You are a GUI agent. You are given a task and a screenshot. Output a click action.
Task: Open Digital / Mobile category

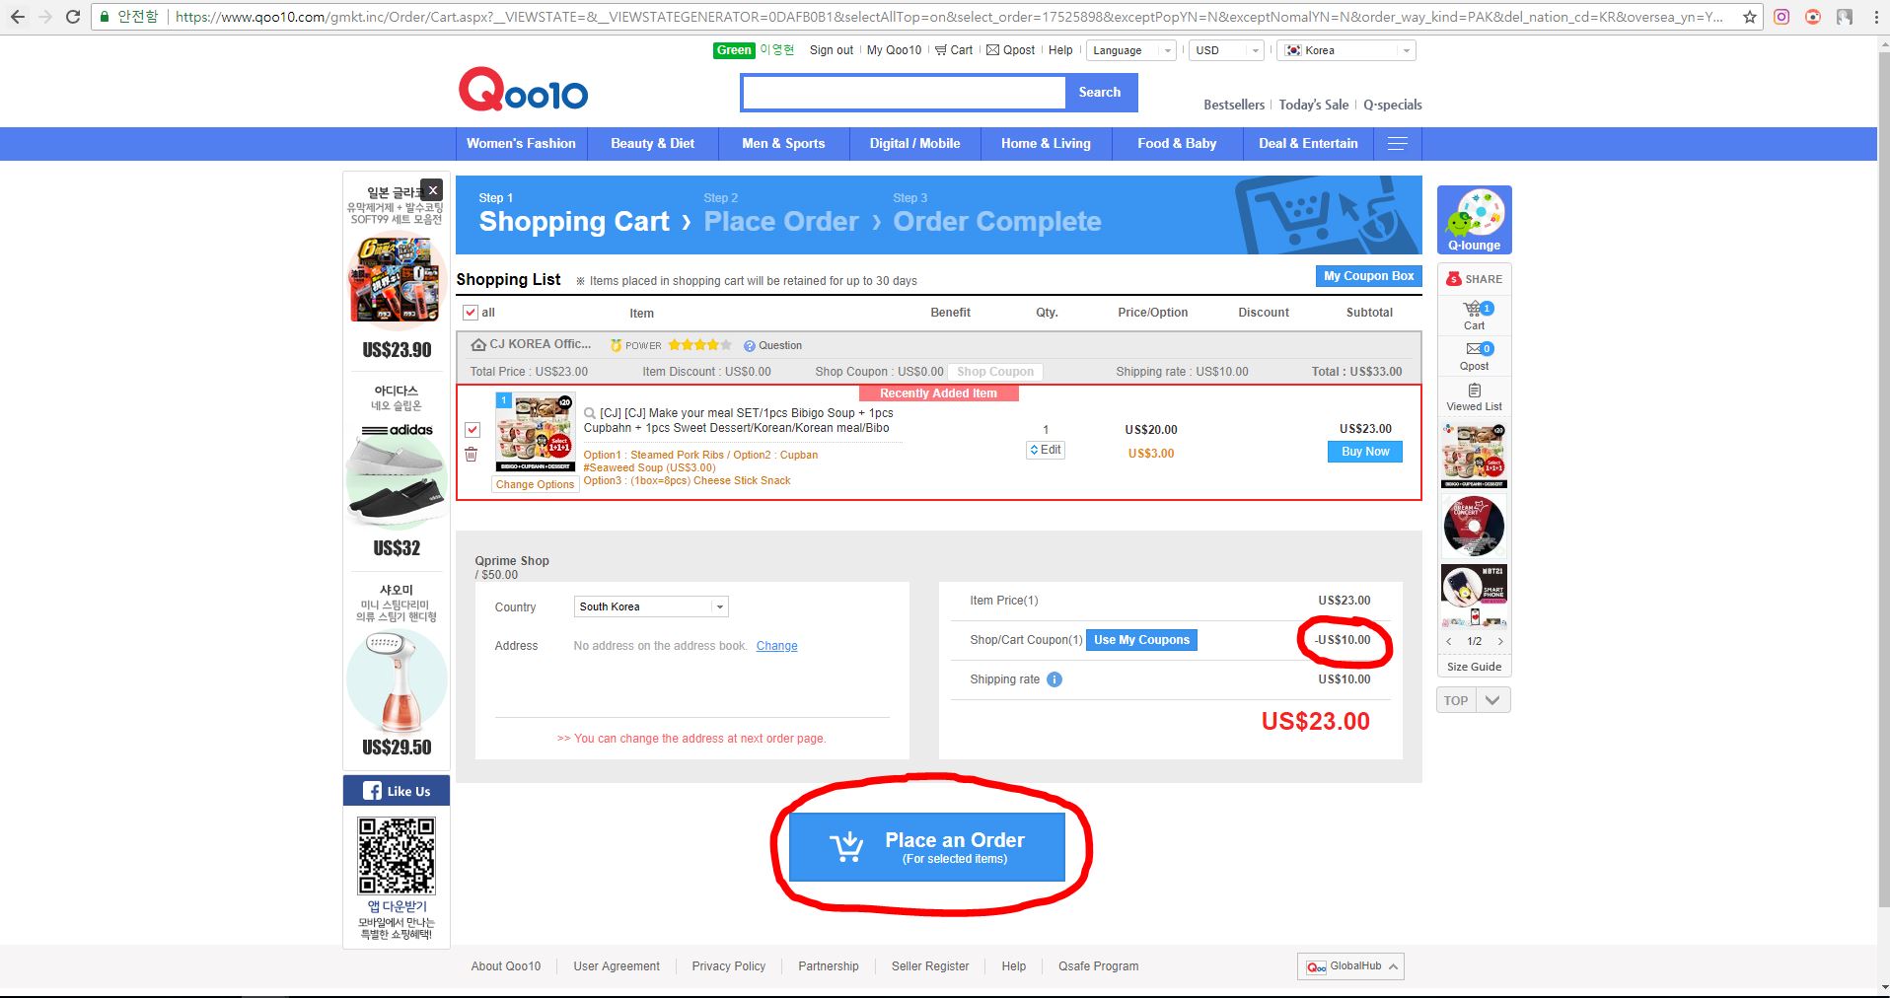(914, 144)
